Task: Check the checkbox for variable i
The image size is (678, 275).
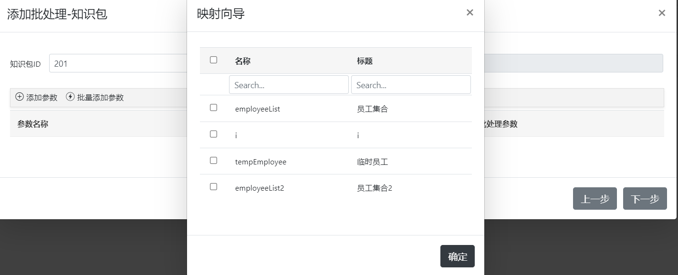Action: 213,134
